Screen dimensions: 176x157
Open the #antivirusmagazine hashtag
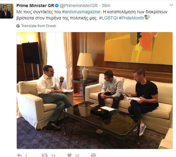pyautogui.click(x=81, y=12)
